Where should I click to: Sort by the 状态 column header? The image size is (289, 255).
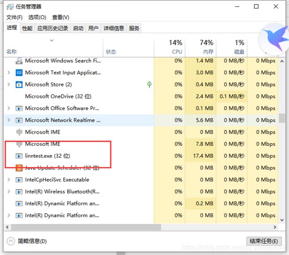128,47
